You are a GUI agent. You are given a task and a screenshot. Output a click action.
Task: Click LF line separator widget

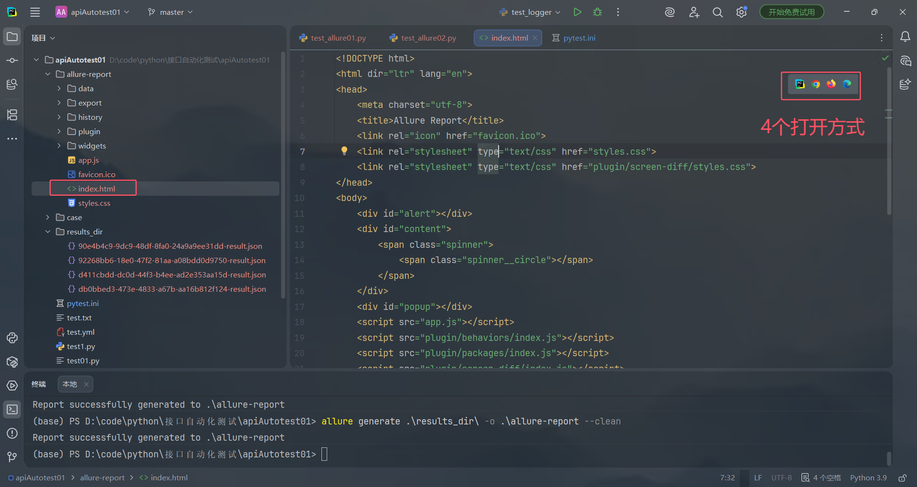pos(758,478)
